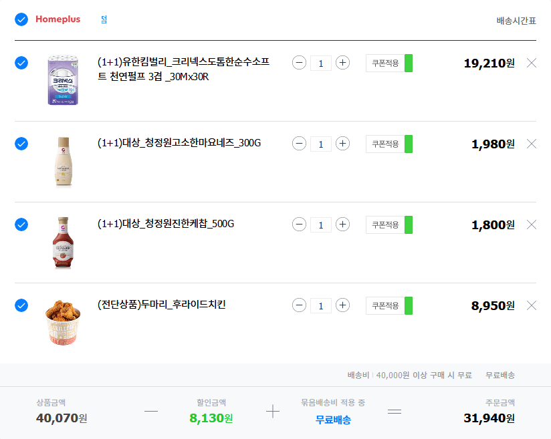Decrease fried chicken quantity
This screenshot has width=551, height=439.
pos(300,305)
